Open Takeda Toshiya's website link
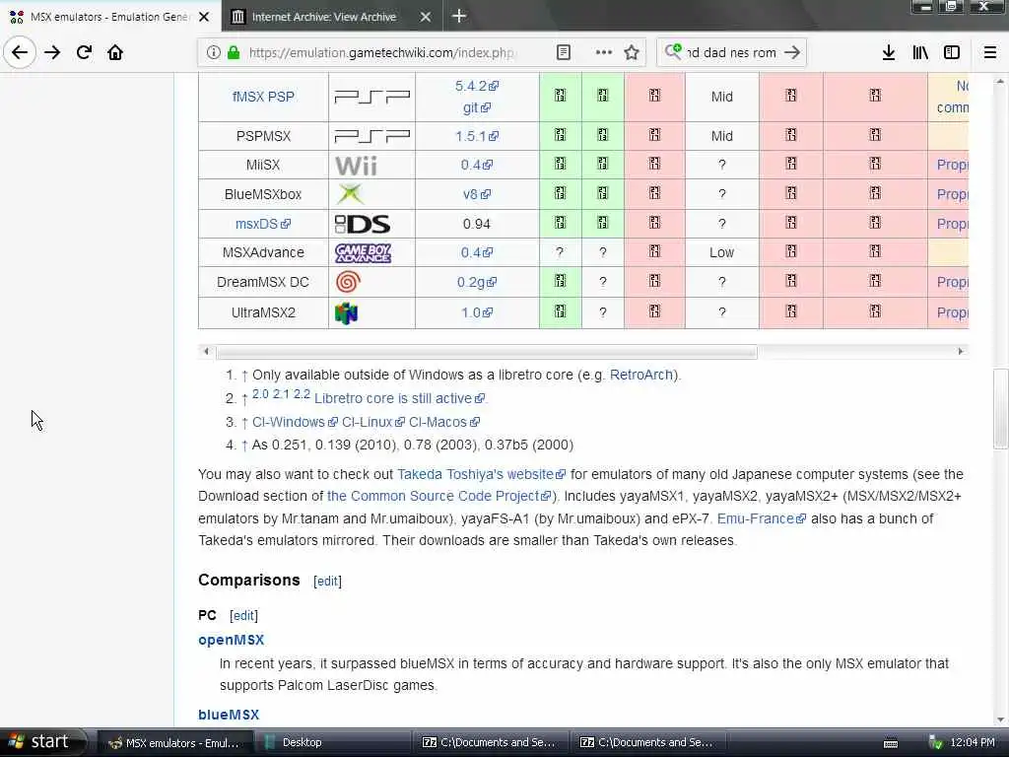This screenshot has width=1009, height=757. pos(481,474)
